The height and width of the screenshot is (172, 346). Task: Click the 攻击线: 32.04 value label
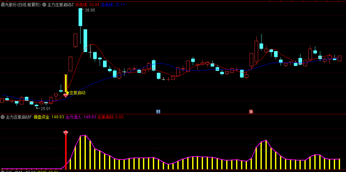tap(87, 5)
